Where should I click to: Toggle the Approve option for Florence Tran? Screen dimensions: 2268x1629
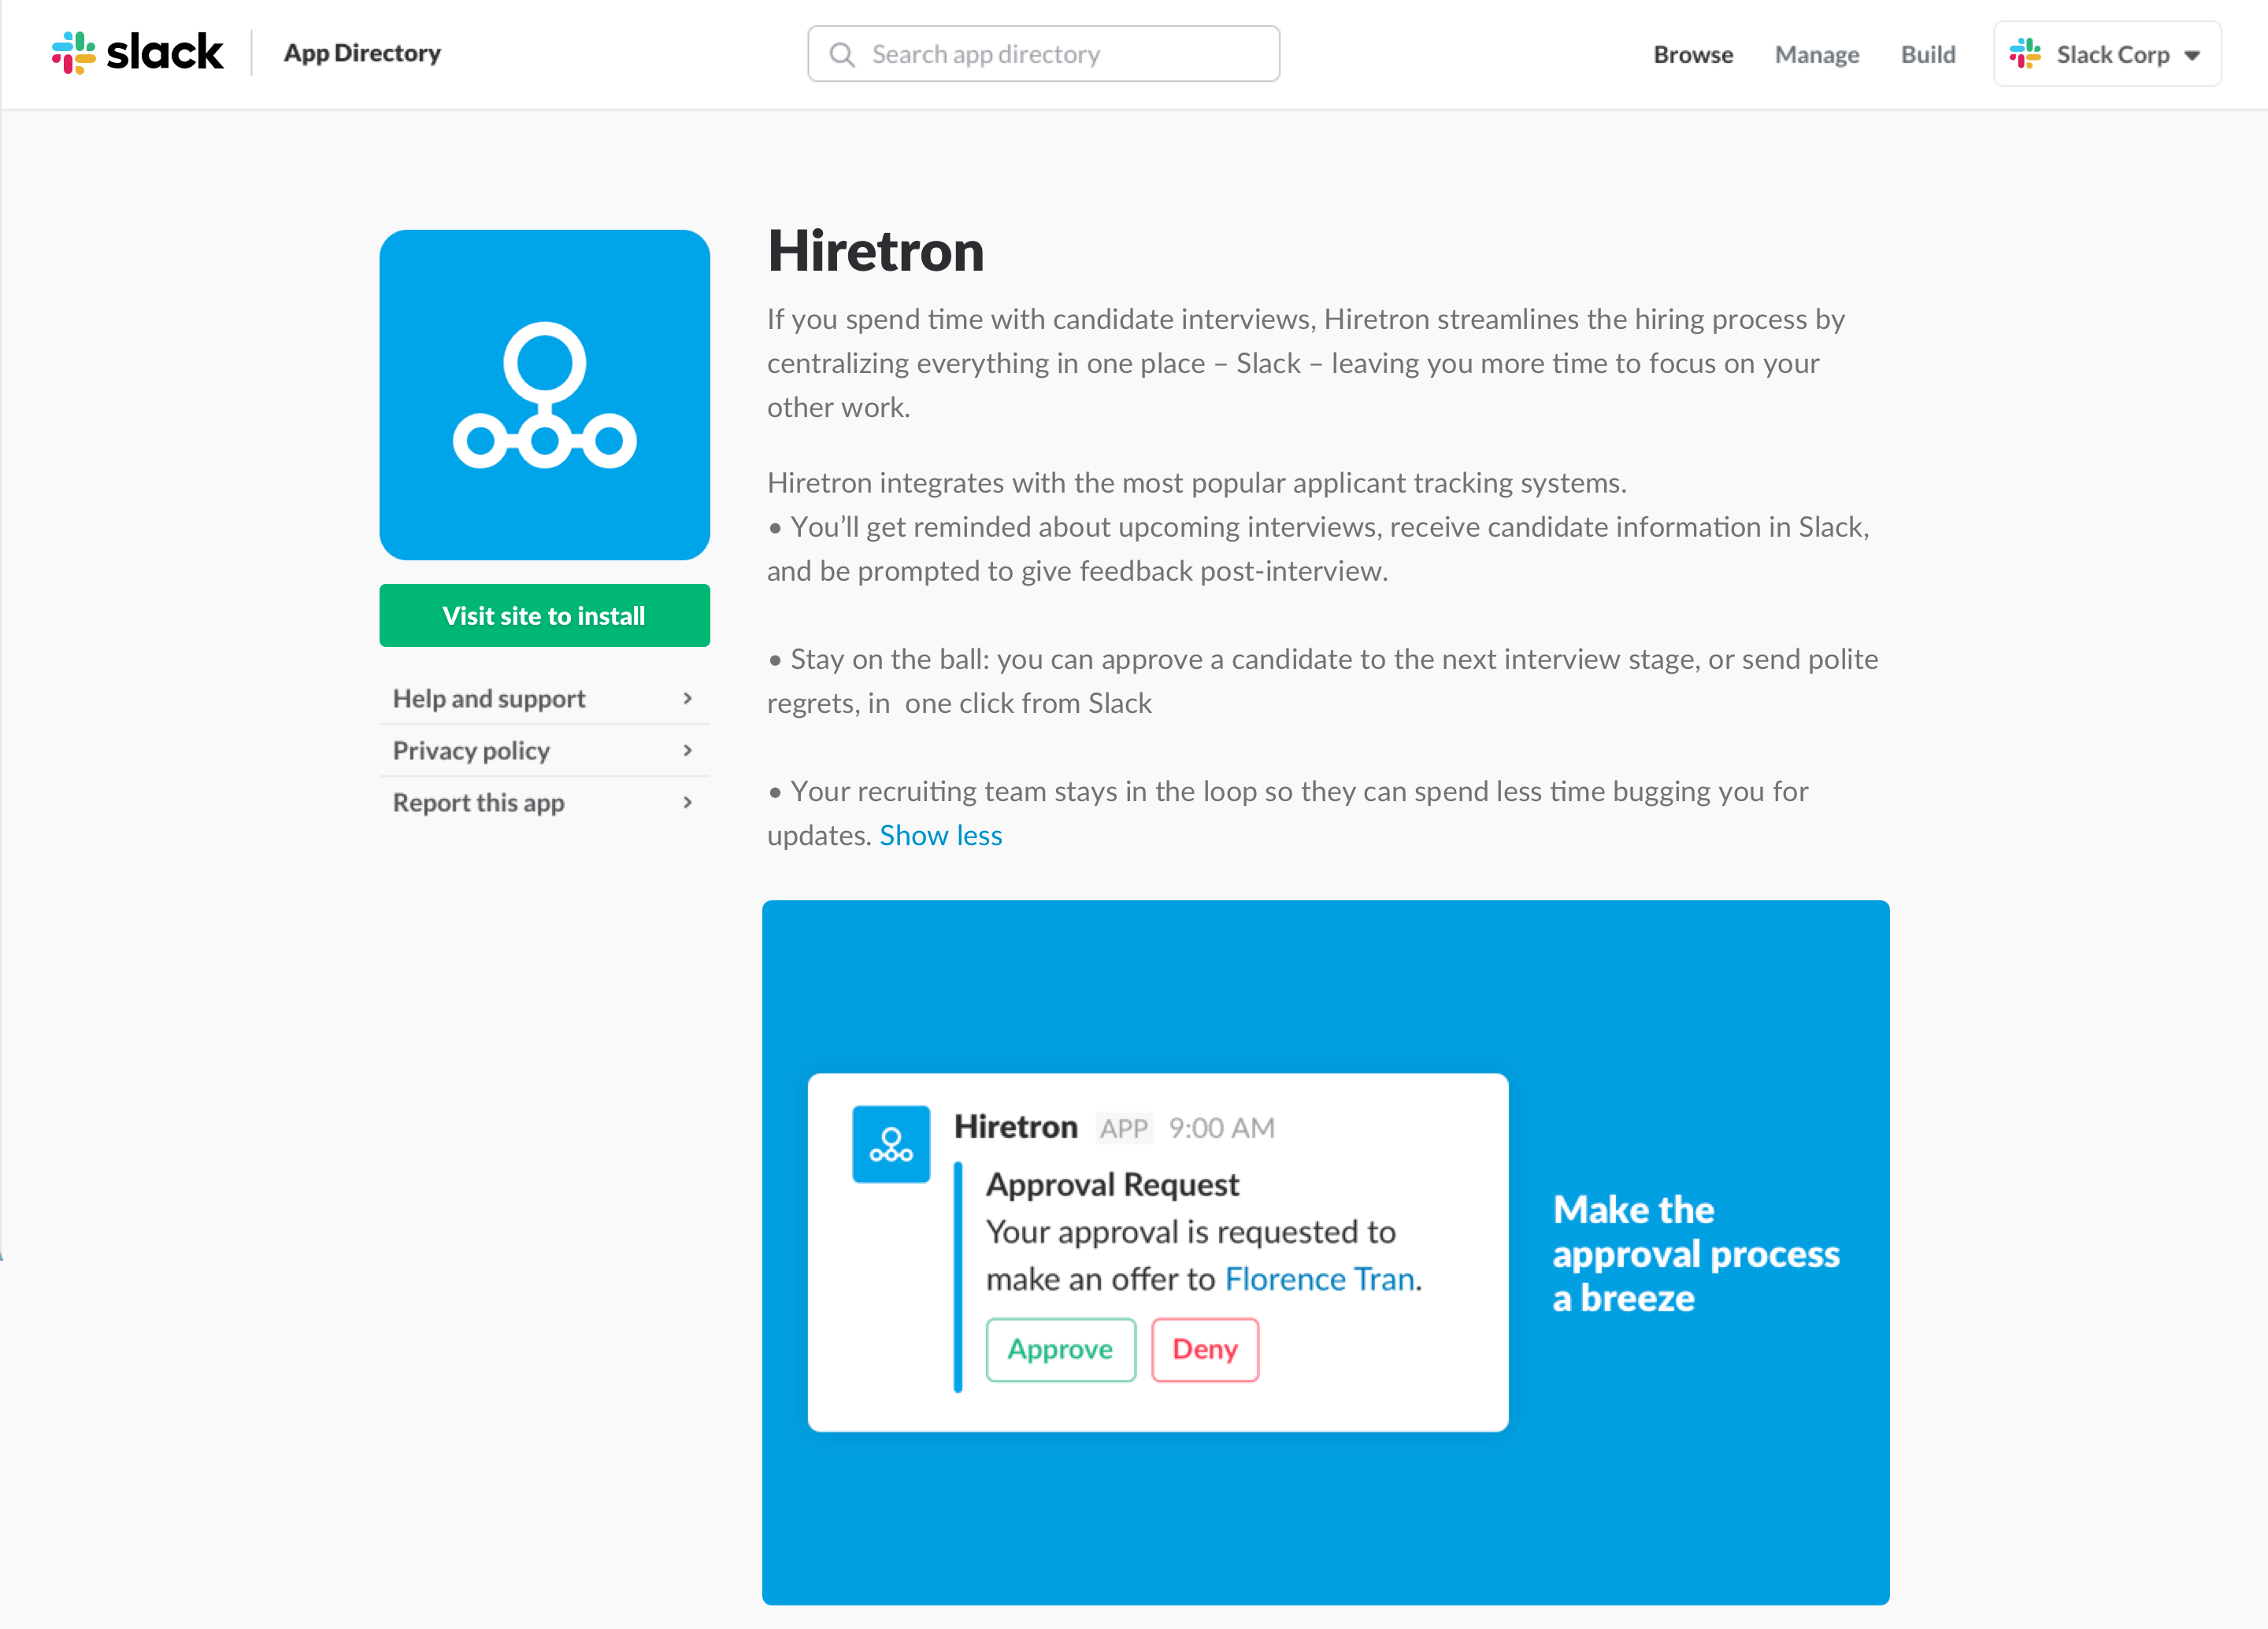click(1058, 1350)
